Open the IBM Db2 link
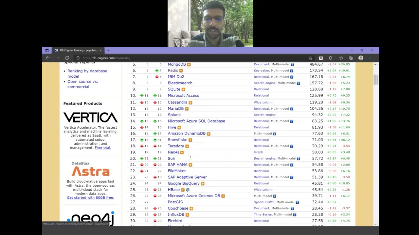This screenshot has width=419, height=235. [x=176, y=77]
